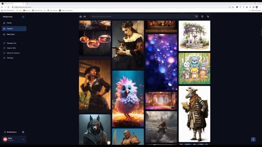This screenshot has height=147, width=262.
Task: Open the All feed filter dropdown
Action: tap(85, 16)
